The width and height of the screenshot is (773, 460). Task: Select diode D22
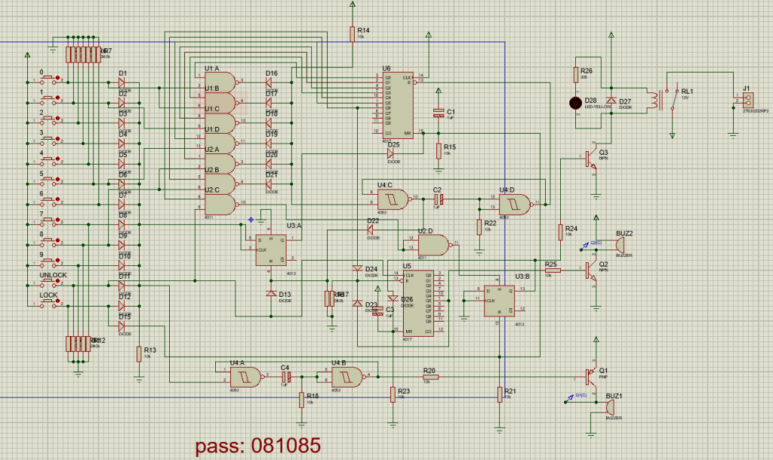(371, 230)
